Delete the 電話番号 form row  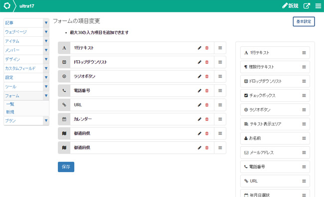(x=207, y=91)
